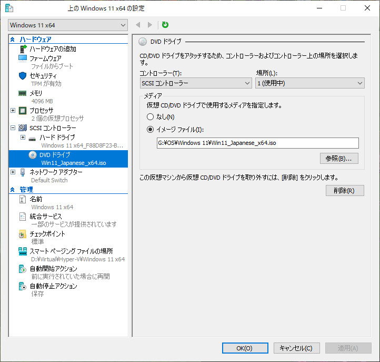The width and height of the screenshot is (380, 362).
Task: Open the Windows 11 x64 VM dropdown
Action: click(x=68, y=25)
